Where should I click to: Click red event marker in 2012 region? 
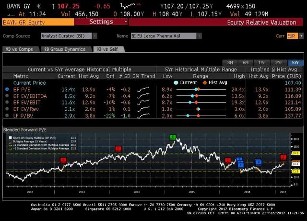[63, 160]
